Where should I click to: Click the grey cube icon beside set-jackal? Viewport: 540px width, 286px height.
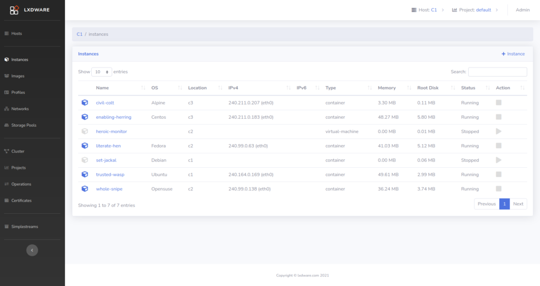[85, 160]
